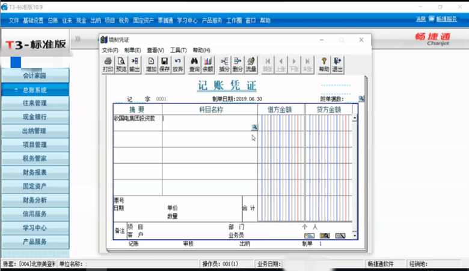Open 查询 search binoculars icon
Viewport: 469px width, 271px height.
[194, 64]
